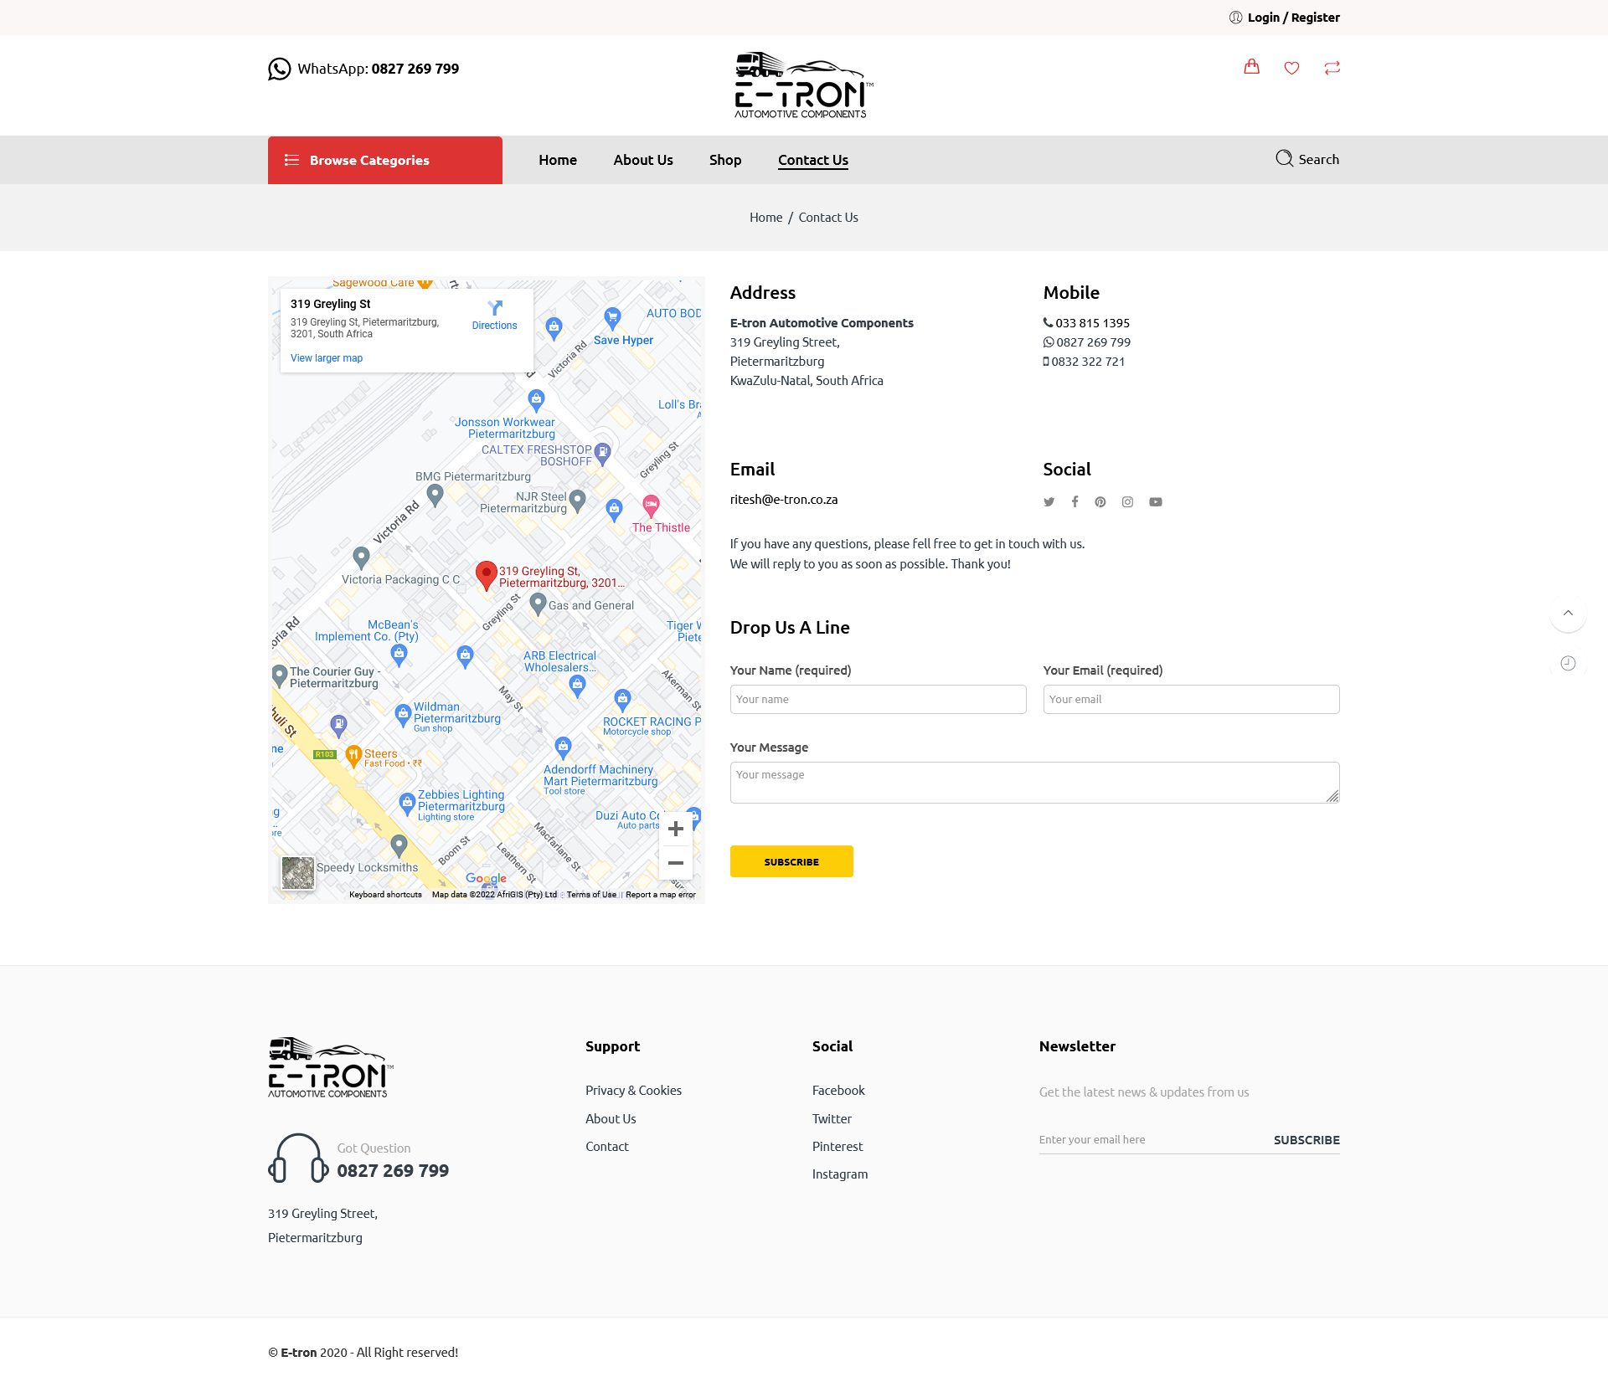Image resolution: width=1608 pixels, height=1387 pixels.
Task: Open the Pinterest icon under Social
Action: 1100,502
